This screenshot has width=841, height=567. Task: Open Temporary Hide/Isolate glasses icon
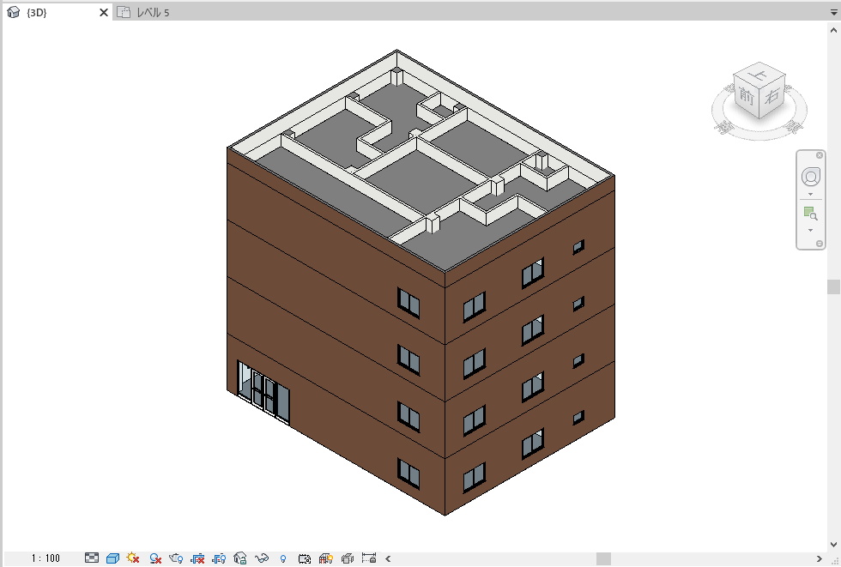(x=261, y=558)
